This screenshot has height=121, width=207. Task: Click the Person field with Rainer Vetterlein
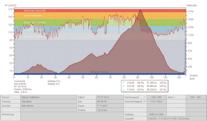click(48, 97)
